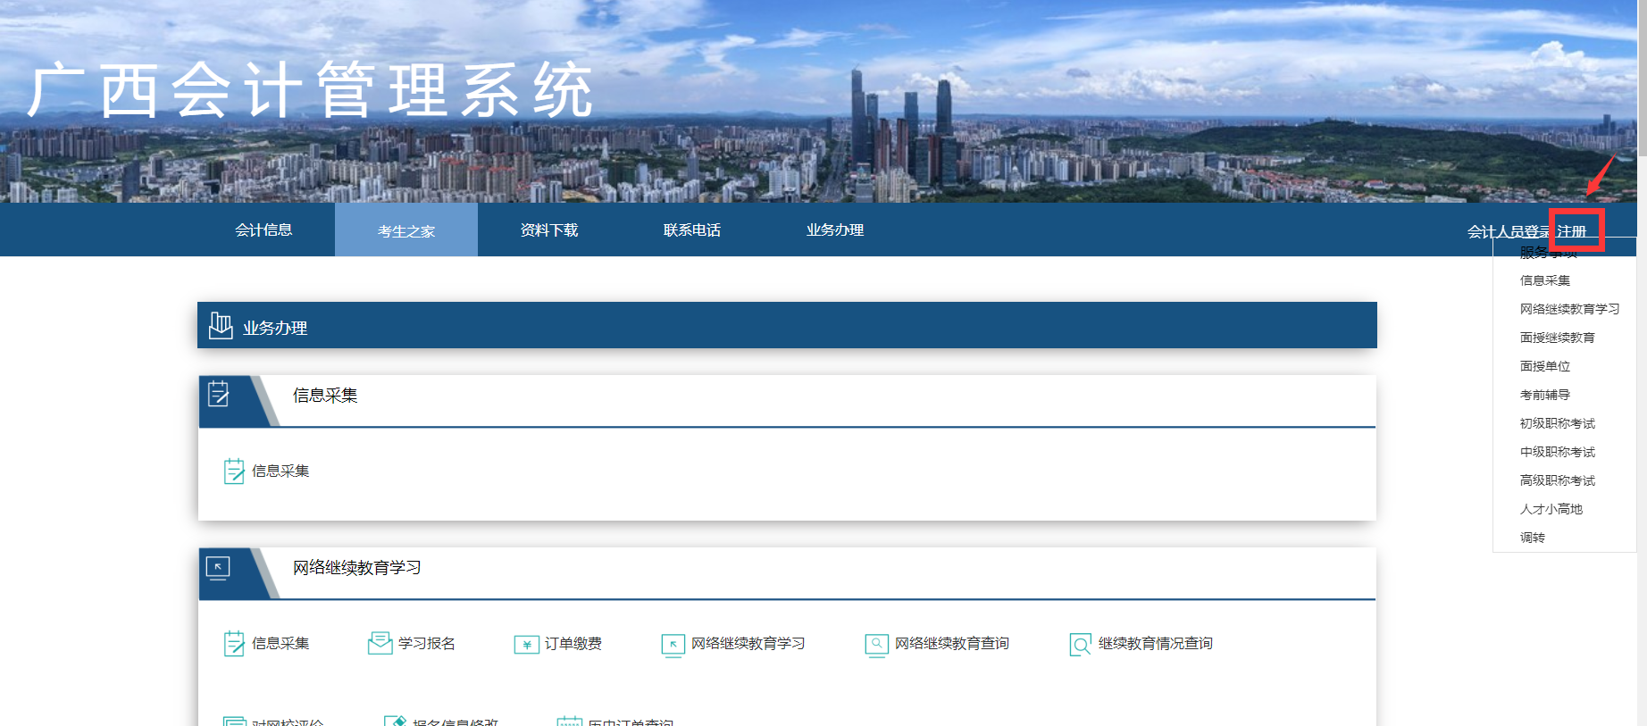This screenshot has height=726, width=1647.
Task: Click the 订单缴费 yen icon
Action: point(526,644)
